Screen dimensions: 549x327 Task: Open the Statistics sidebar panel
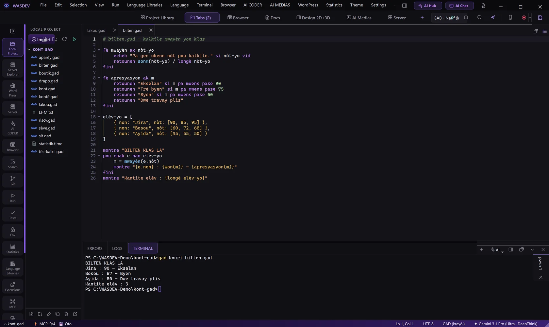13,249
